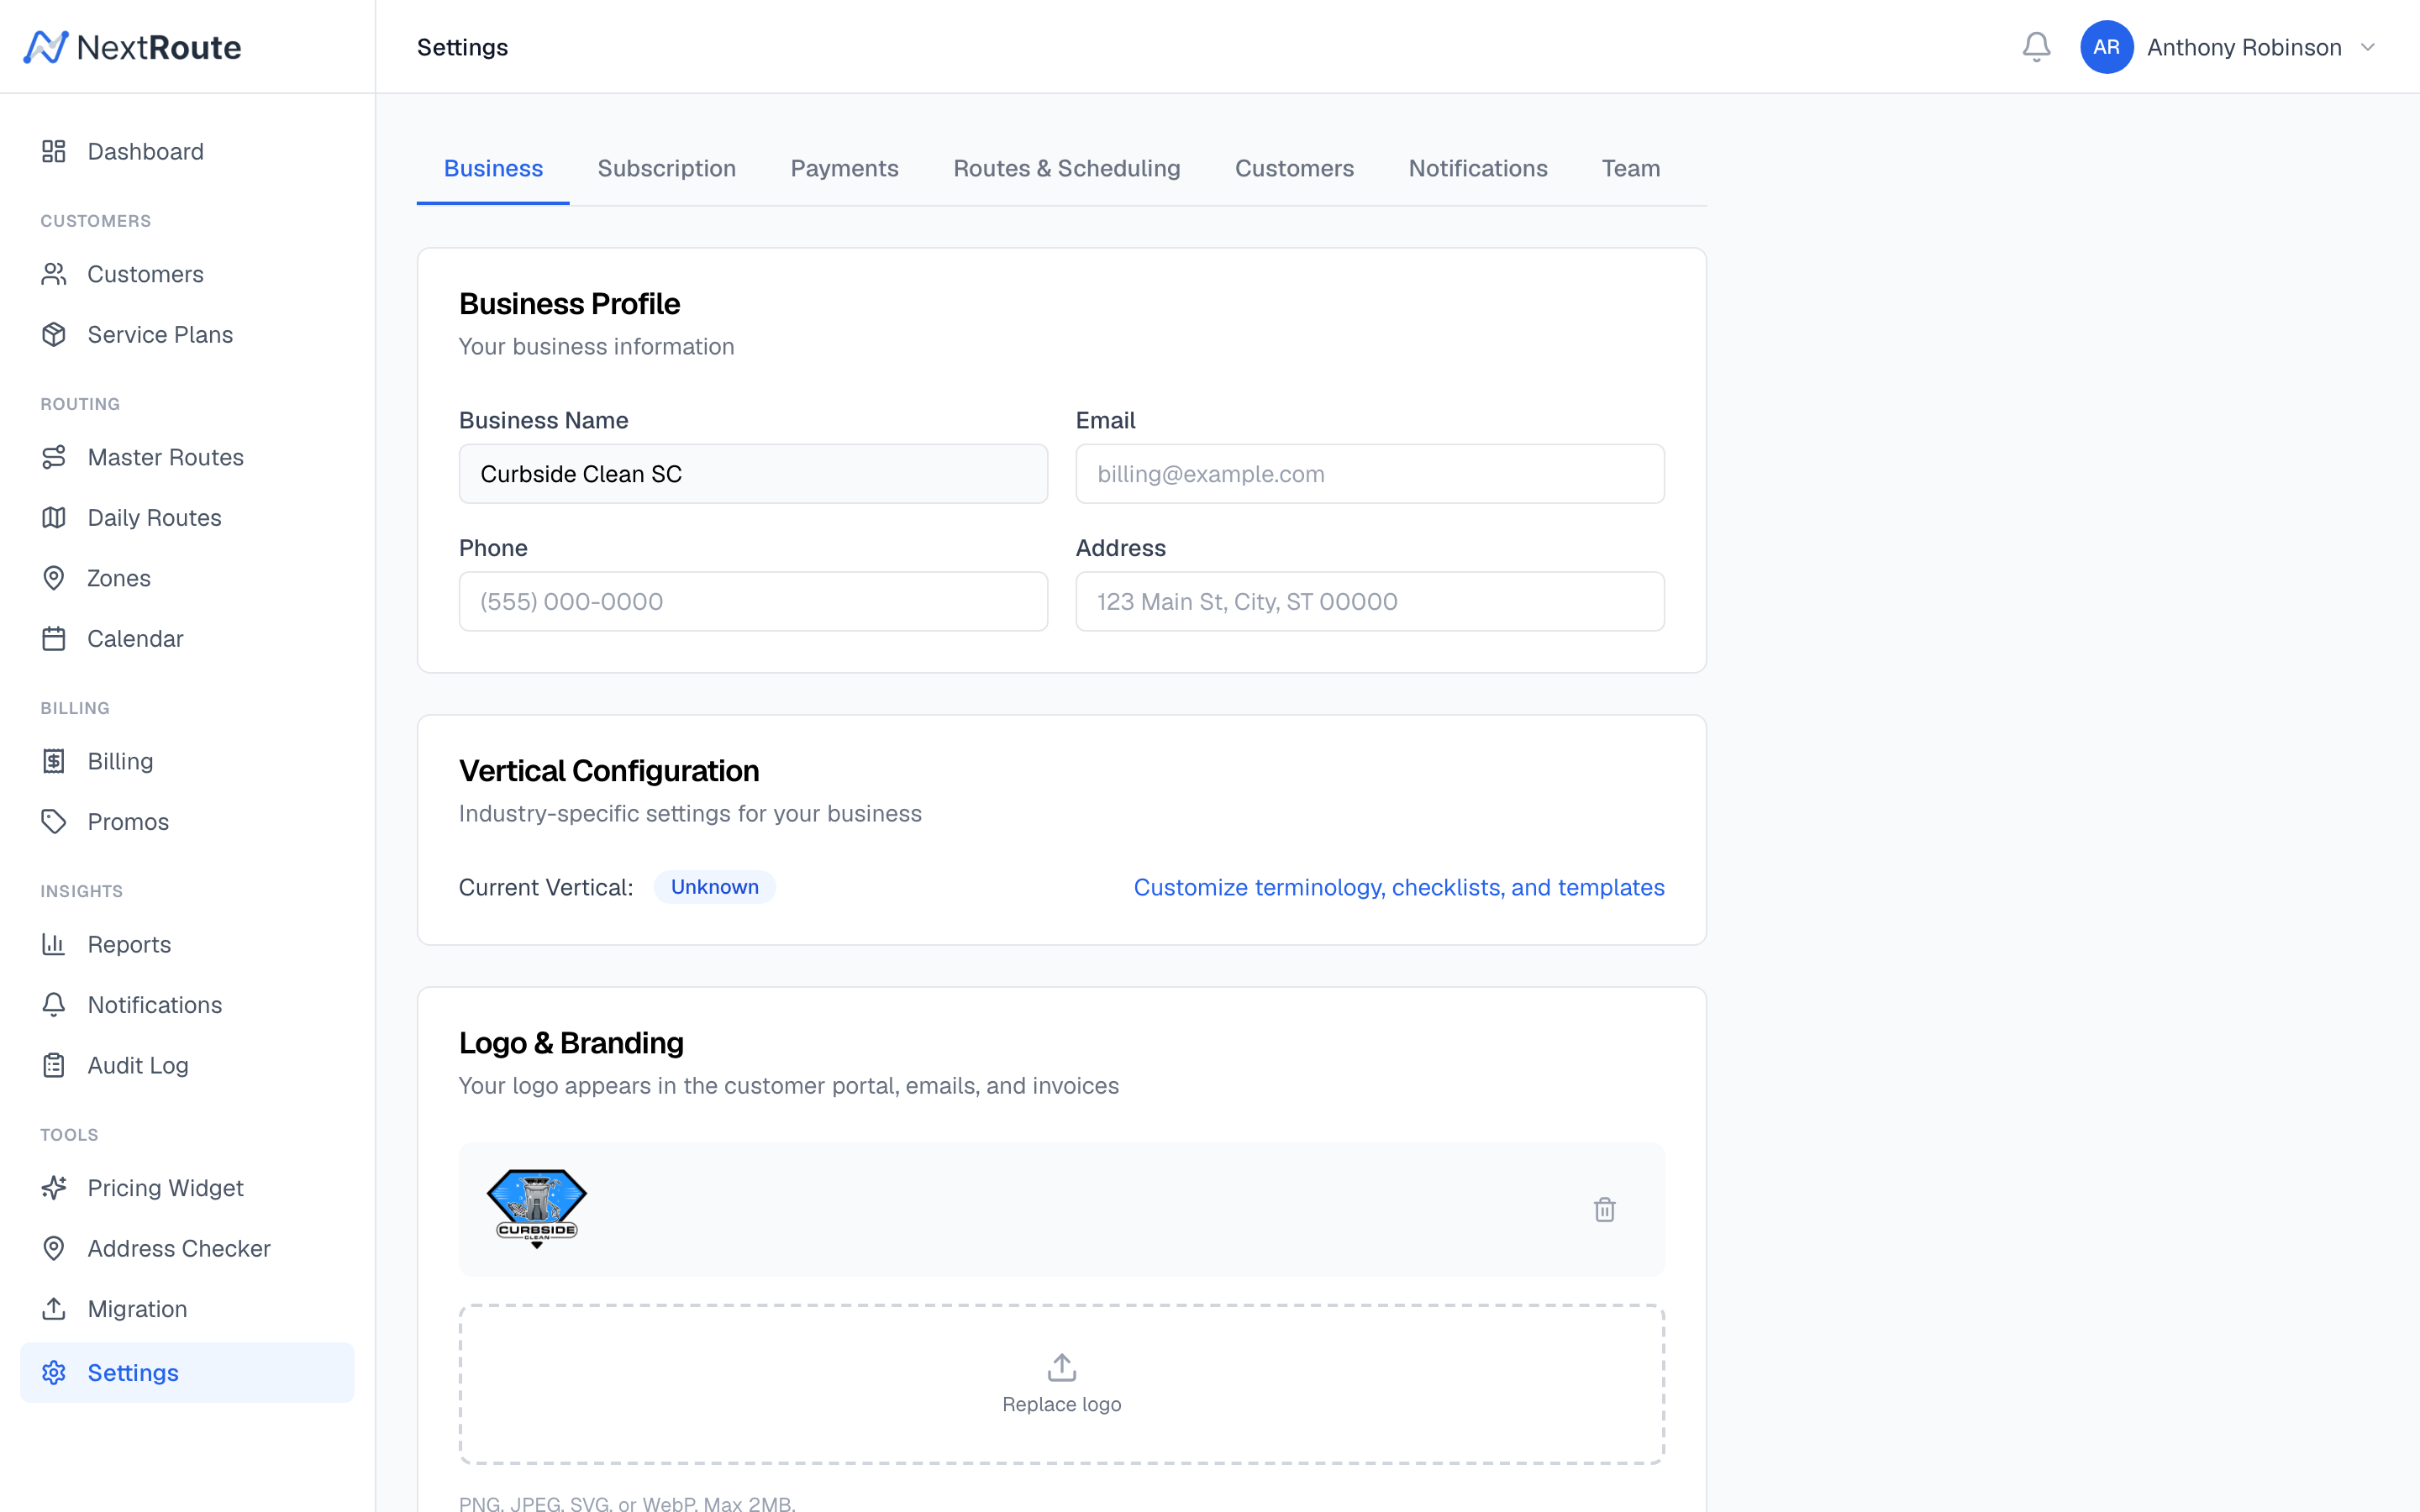This screenshot has width=2420, height=1512.
Task: Switch to the Subscription tab
Action: (666, 168)
